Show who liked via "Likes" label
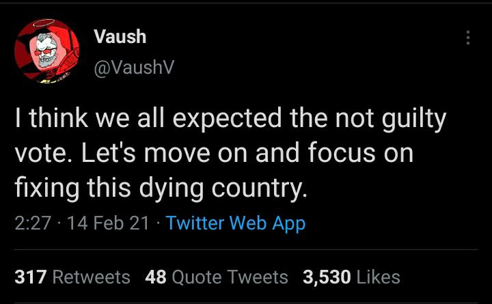 coord(378,277)
